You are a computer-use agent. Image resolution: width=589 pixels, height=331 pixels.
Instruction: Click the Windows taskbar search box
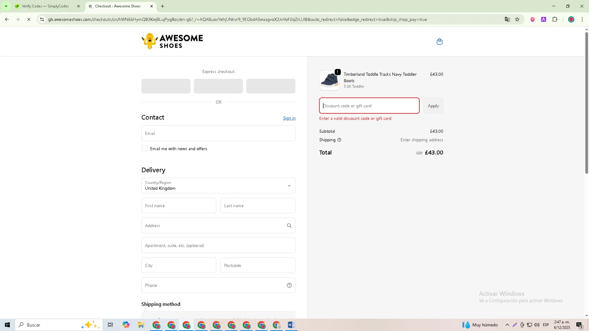click(x=59, y=325)
